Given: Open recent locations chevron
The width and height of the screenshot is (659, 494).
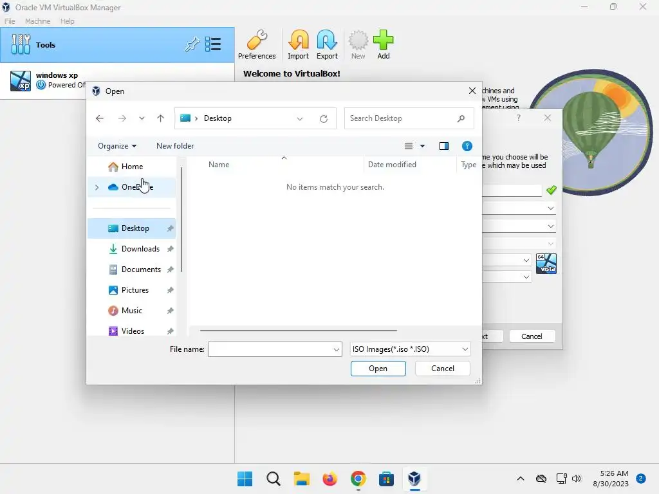Looking at the screenshot, I should (x=142, y=118).
